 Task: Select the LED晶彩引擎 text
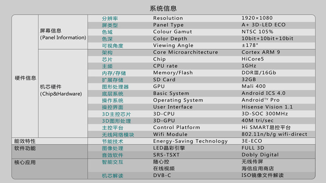(x=169, y=148)
